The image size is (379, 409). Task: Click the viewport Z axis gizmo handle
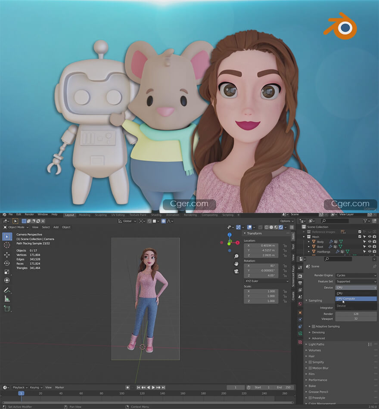tap(230, 235)
